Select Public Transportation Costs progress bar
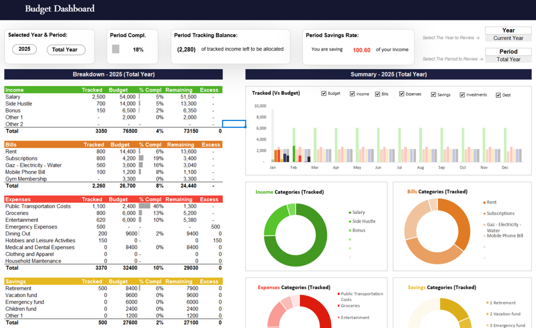Image resolution: width=536 pixels, height=328 pixels. click(x=145, y=206)
